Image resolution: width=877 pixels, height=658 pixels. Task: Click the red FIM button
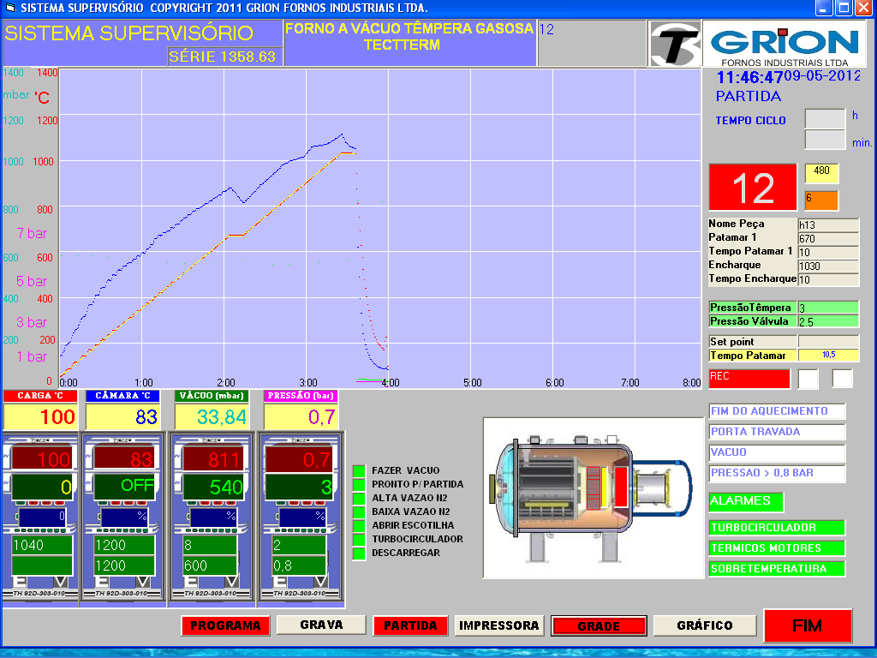coord(807,625)
